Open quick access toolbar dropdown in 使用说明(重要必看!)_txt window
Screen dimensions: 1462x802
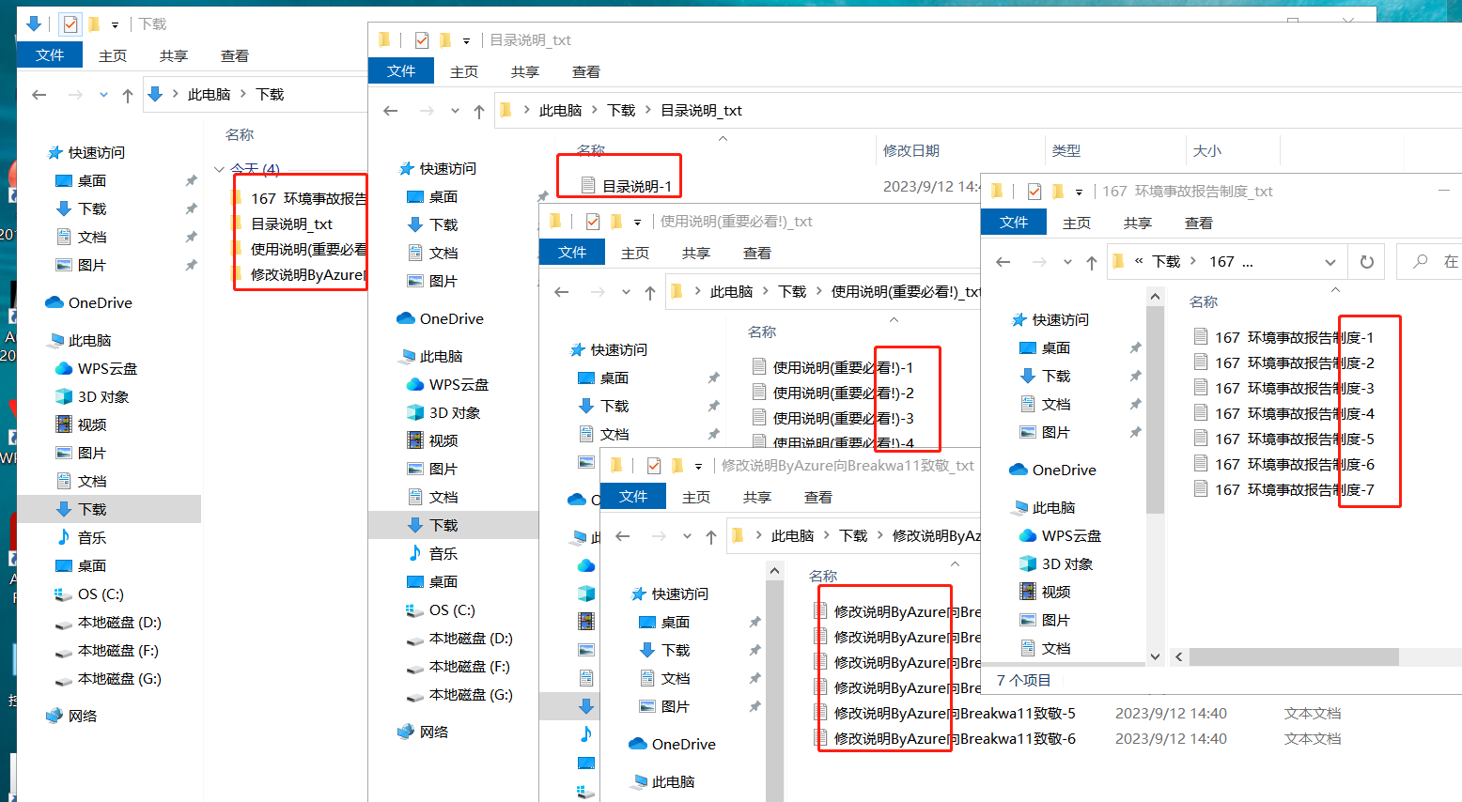point(637,222)
